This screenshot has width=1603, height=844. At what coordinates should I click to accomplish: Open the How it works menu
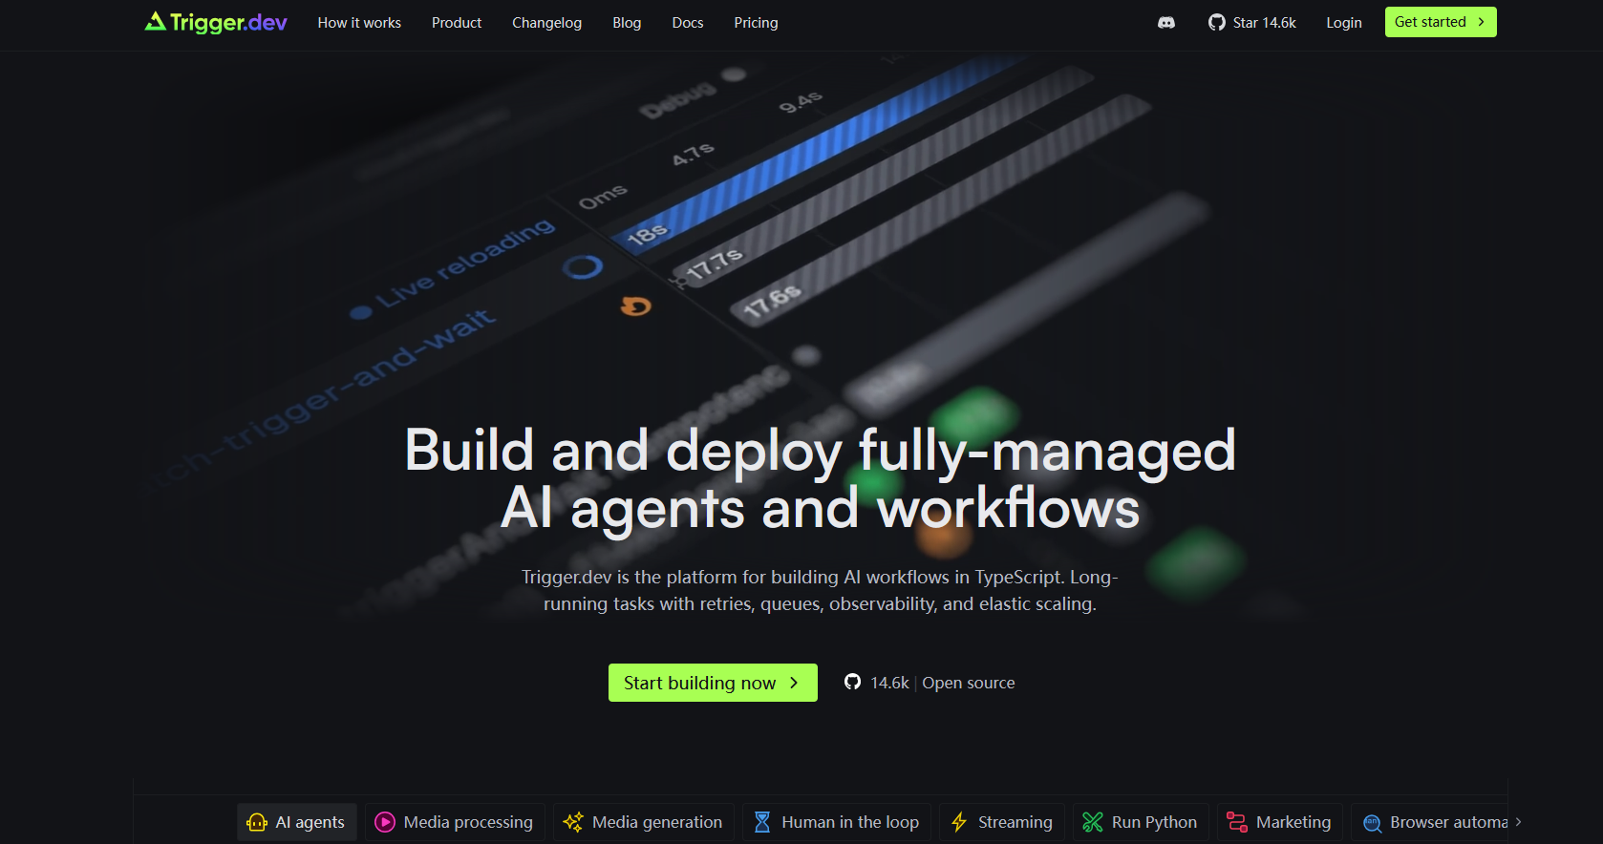pos(359,23)
